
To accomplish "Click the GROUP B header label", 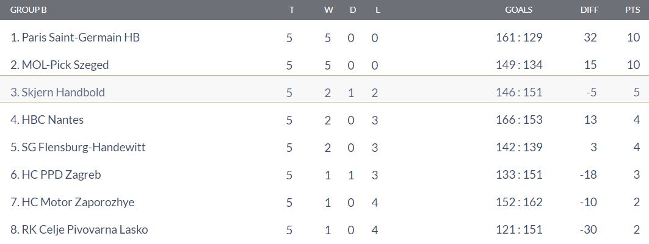I will (x=28, y=10).
